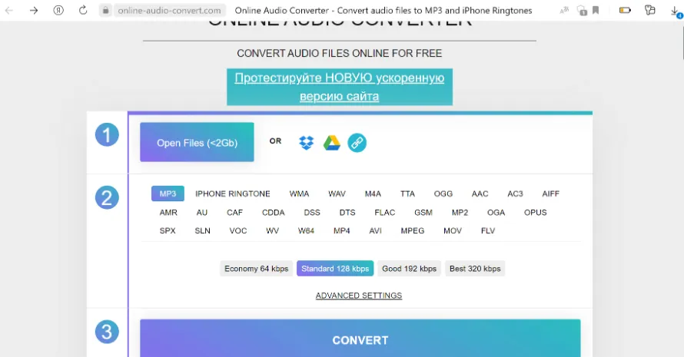Select the OPUS format

point(535,213)
